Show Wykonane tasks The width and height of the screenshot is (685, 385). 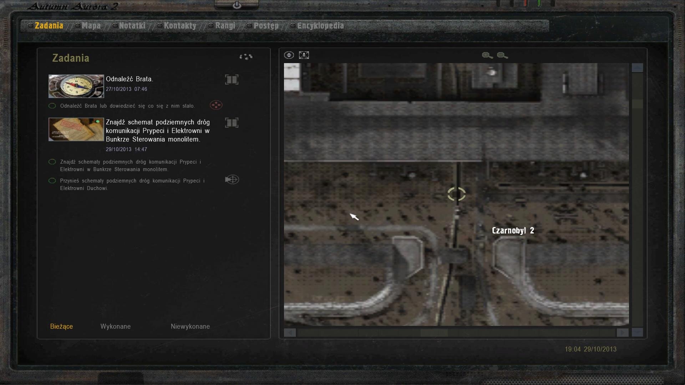coord(116,327)
